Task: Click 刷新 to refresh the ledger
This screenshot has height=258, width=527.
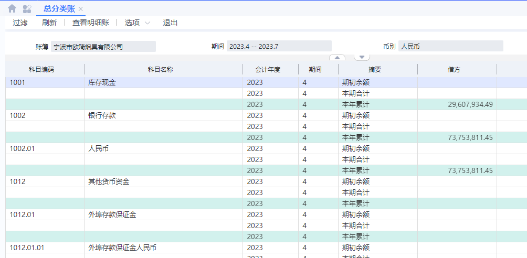Action: coord(49,23)
